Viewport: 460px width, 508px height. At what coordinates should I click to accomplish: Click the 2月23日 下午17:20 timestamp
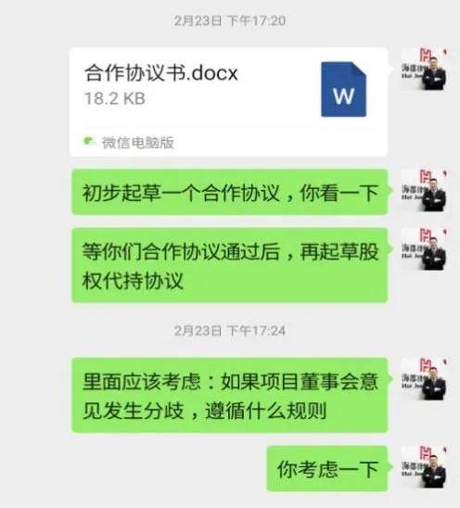pyautogui.click(x=230, y=21)
